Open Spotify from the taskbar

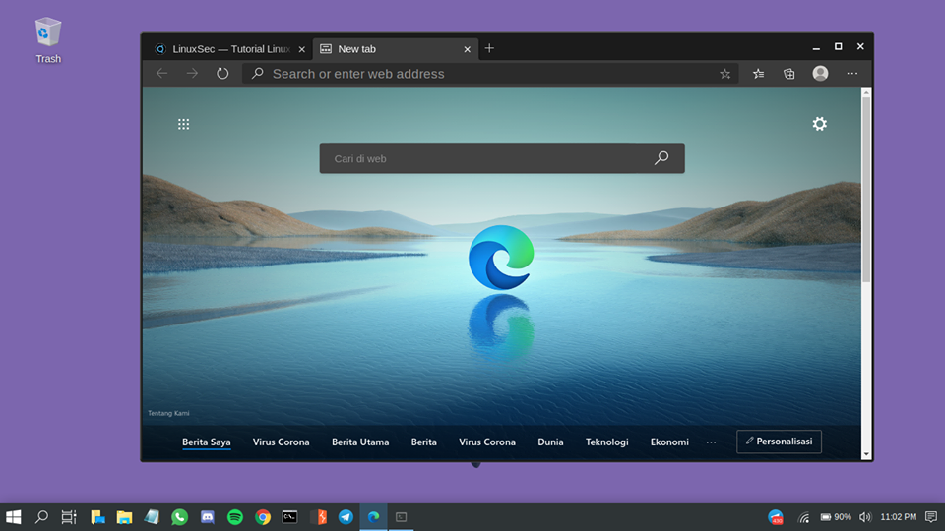coord(235,517)
